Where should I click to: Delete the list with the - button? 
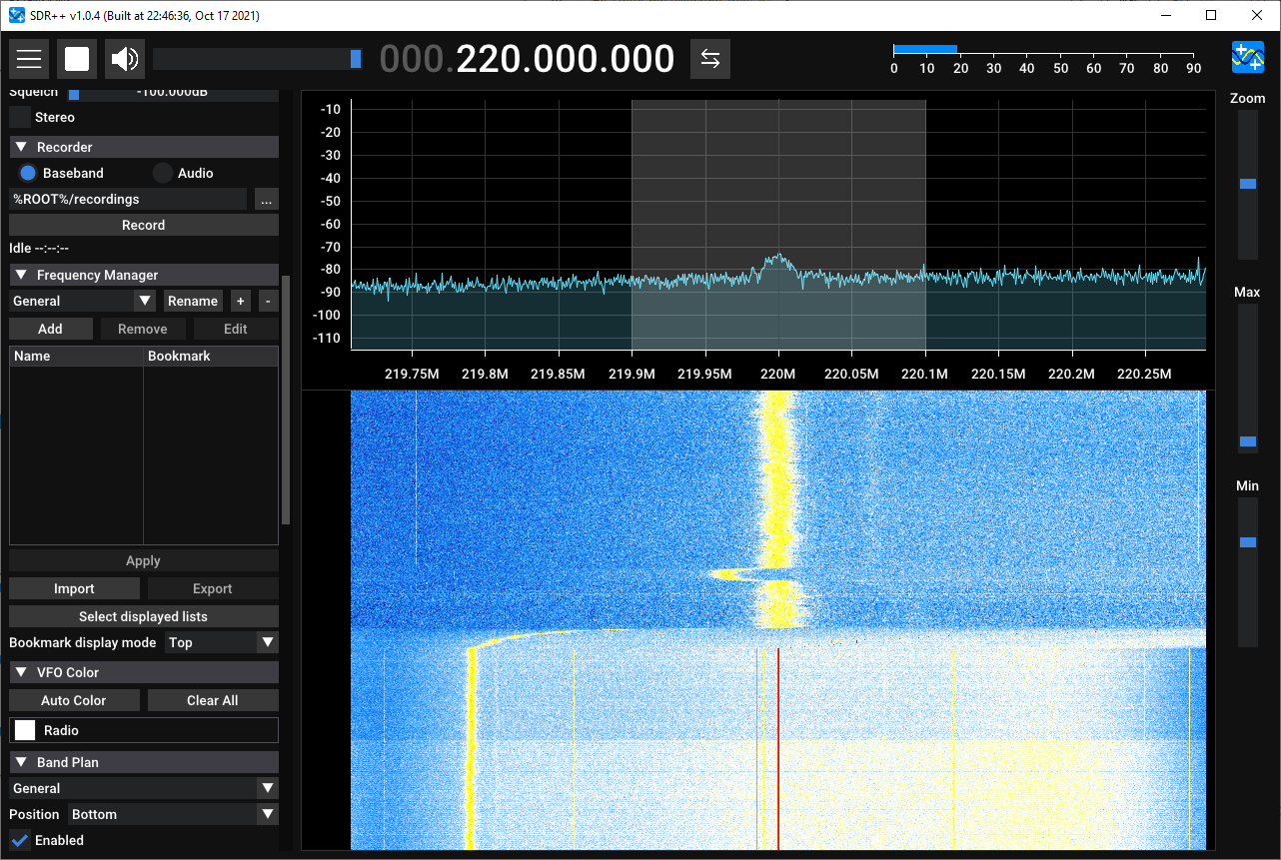(268, 301)
